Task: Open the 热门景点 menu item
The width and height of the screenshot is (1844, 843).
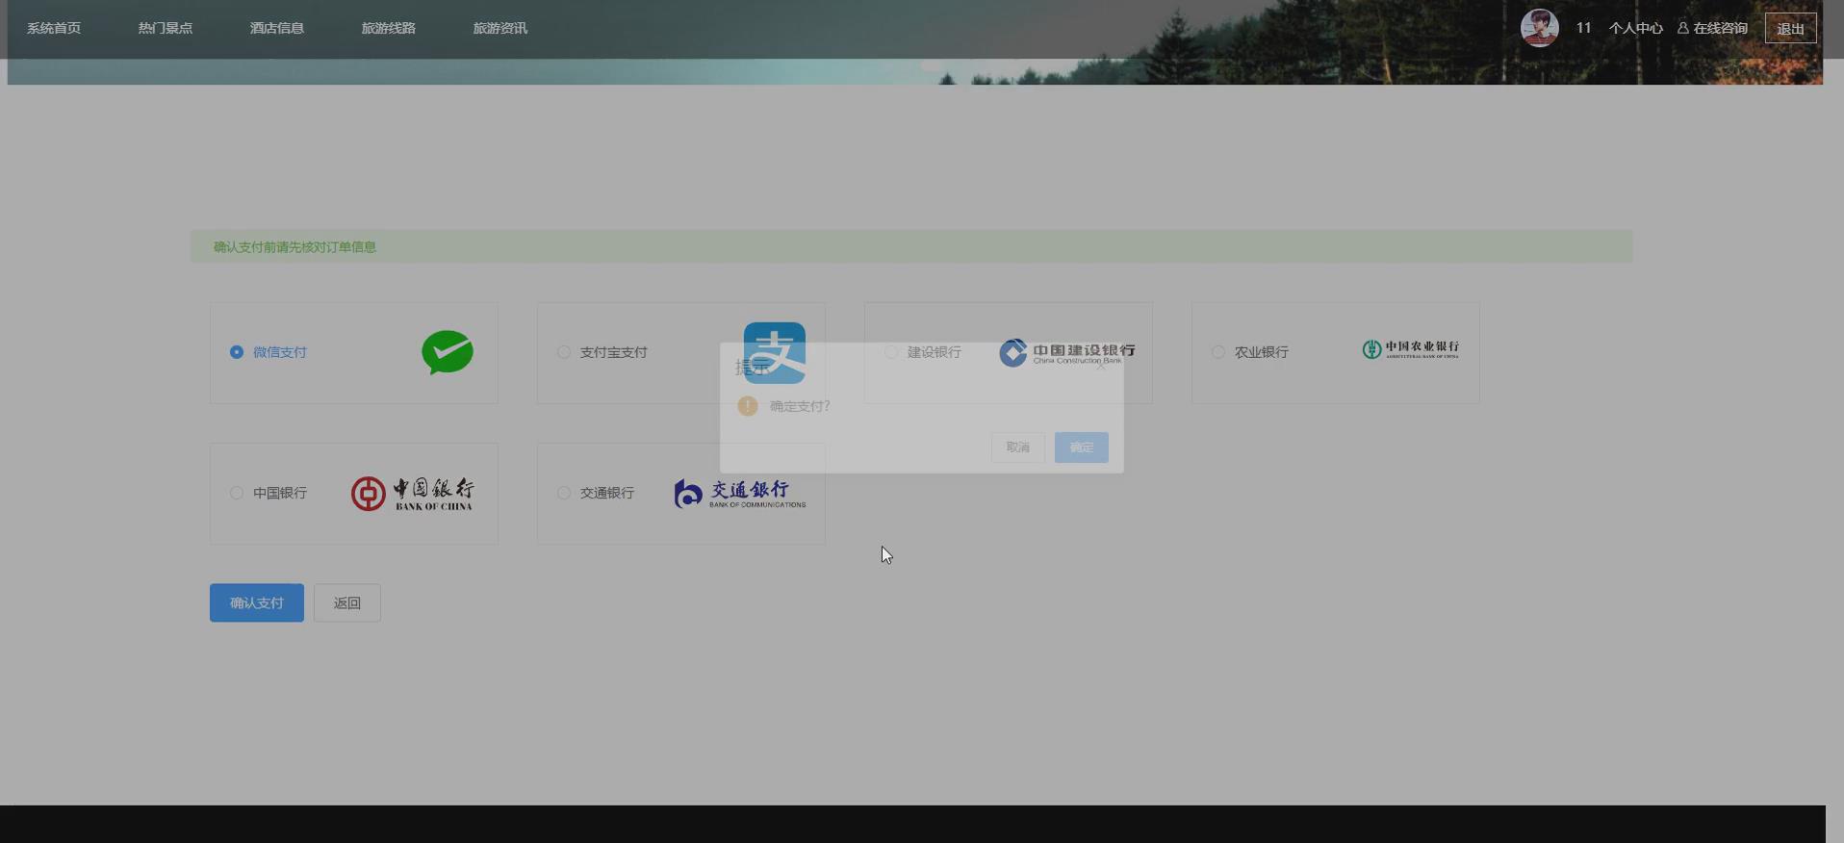Action: coord(166,28)
